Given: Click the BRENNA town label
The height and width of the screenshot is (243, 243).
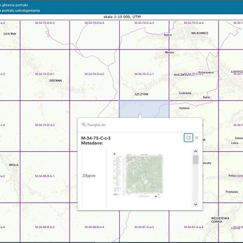Looking at the screenshot, I should pos(55,81).
